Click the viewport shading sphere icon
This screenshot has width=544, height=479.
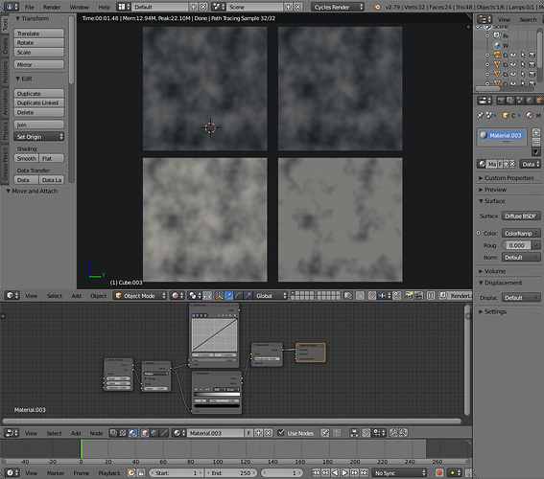[x=177, y=295]
